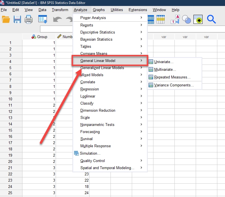
Task: Click the Save file floppy disk icon
Action: click(x=17, y=19)
